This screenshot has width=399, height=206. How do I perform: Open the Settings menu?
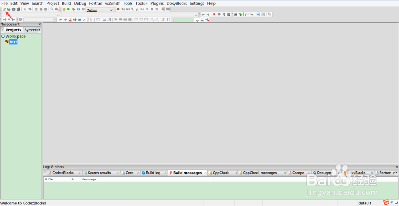[x=197, y=3]
